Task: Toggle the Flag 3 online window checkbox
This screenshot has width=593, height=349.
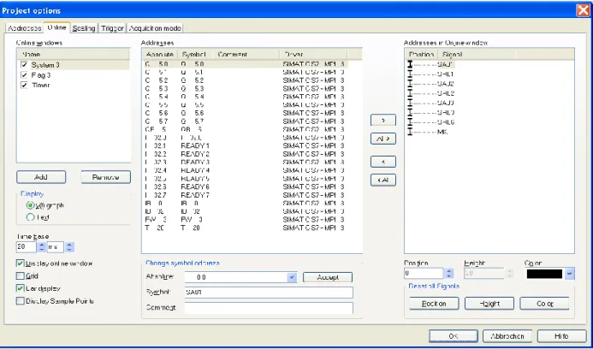Action: coord(25,75)
